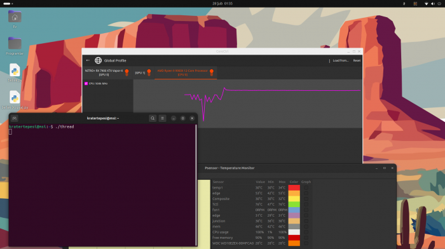Select the first Python file desktop icon
445x249 pixels.
pyautogui.click(x=15, y=70)
